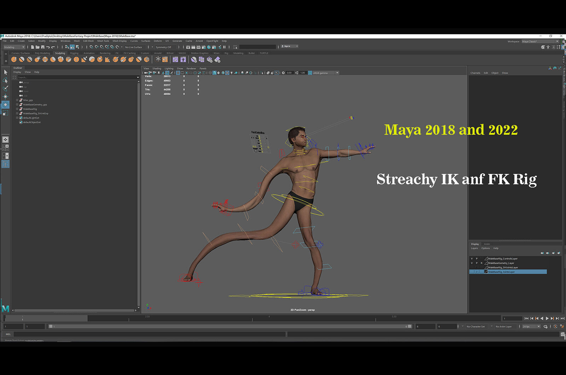The width and height of the screenshot is (566, 375).
Task: Open Script Editor icon at bottom right
Action: point(563,334)
